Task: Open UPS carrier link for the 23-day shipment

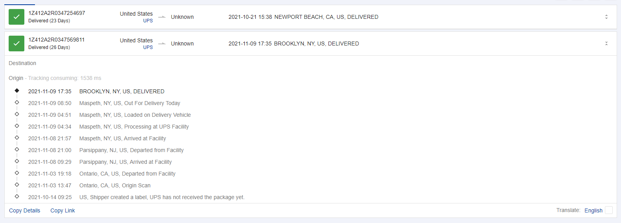Action: pyautogui.click(x=148, y=21)
